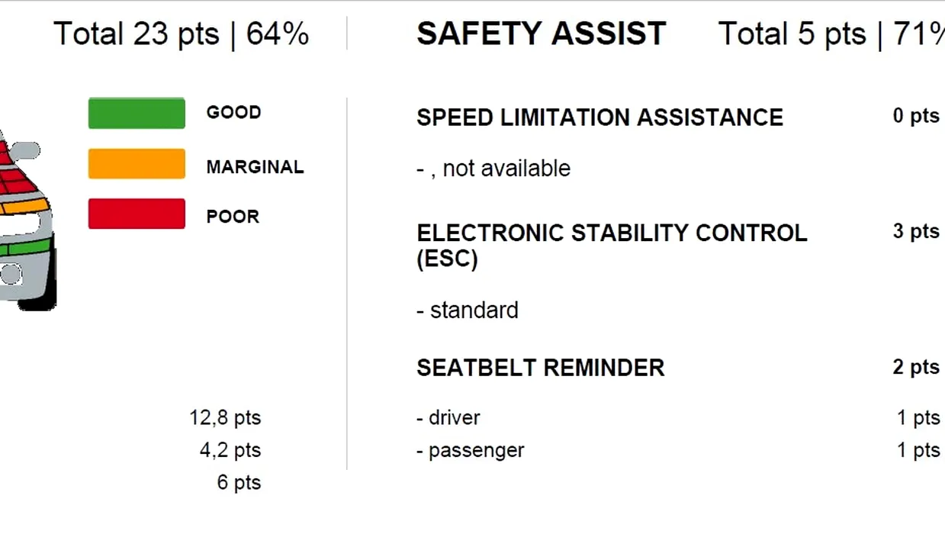
Task: Select the SPEED LIMITATION ASSISTANCE heading
Action: tap(599, 117)
